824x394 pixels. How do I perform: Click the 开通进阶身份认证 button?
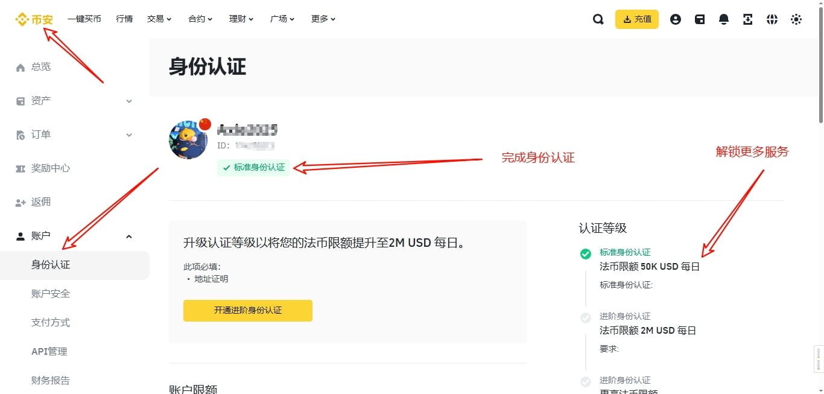click(247, 310)
